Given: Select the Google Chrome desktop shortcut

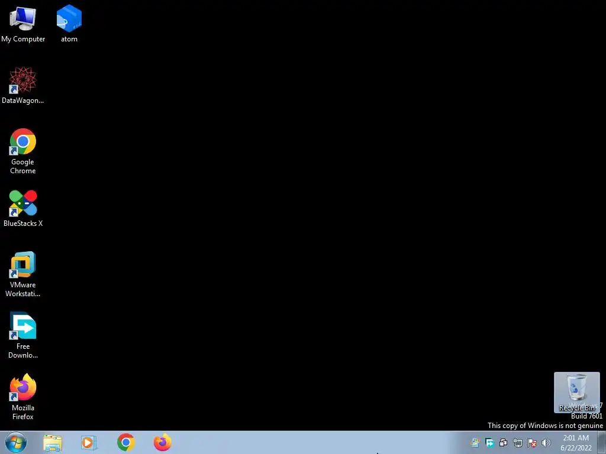Looking at the screenshot, I should 23,151.
